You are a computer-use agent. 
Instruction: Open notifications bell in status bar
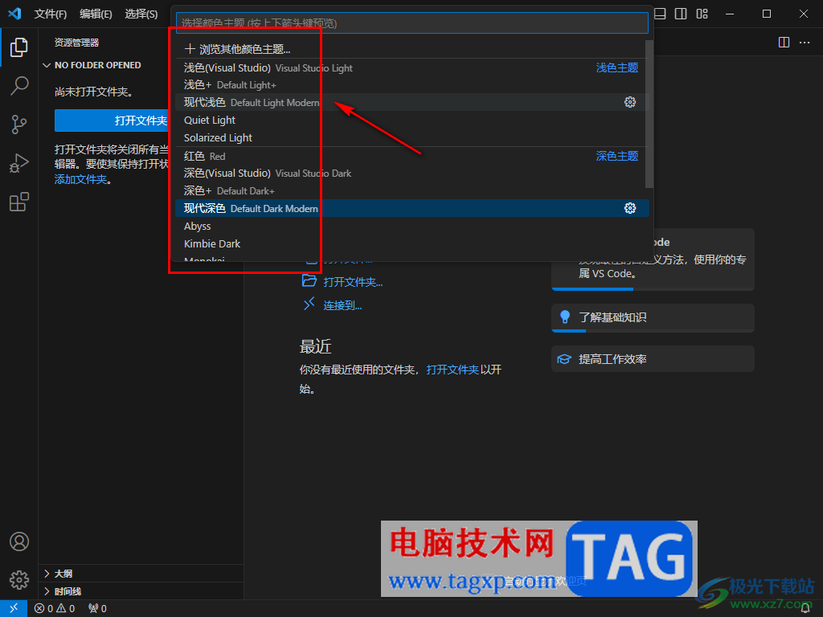click(x=805, y=609)
